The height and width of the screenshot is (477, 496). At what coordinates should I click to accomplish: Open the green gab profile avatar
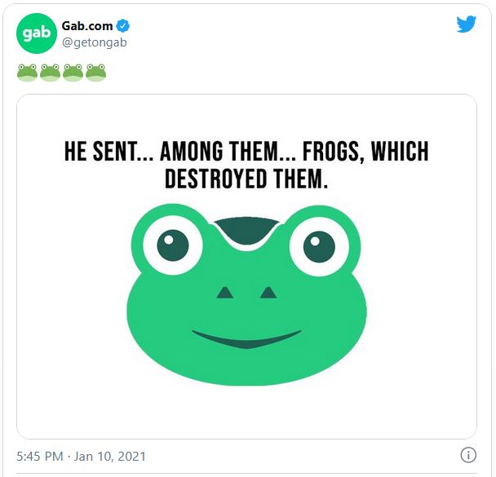37,33
